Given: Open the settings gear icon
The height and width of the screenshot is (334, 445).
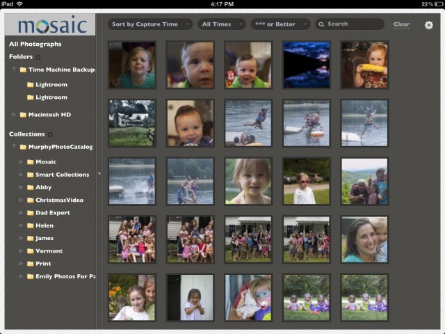Looking at the screenshot, I should pos(428,25).
